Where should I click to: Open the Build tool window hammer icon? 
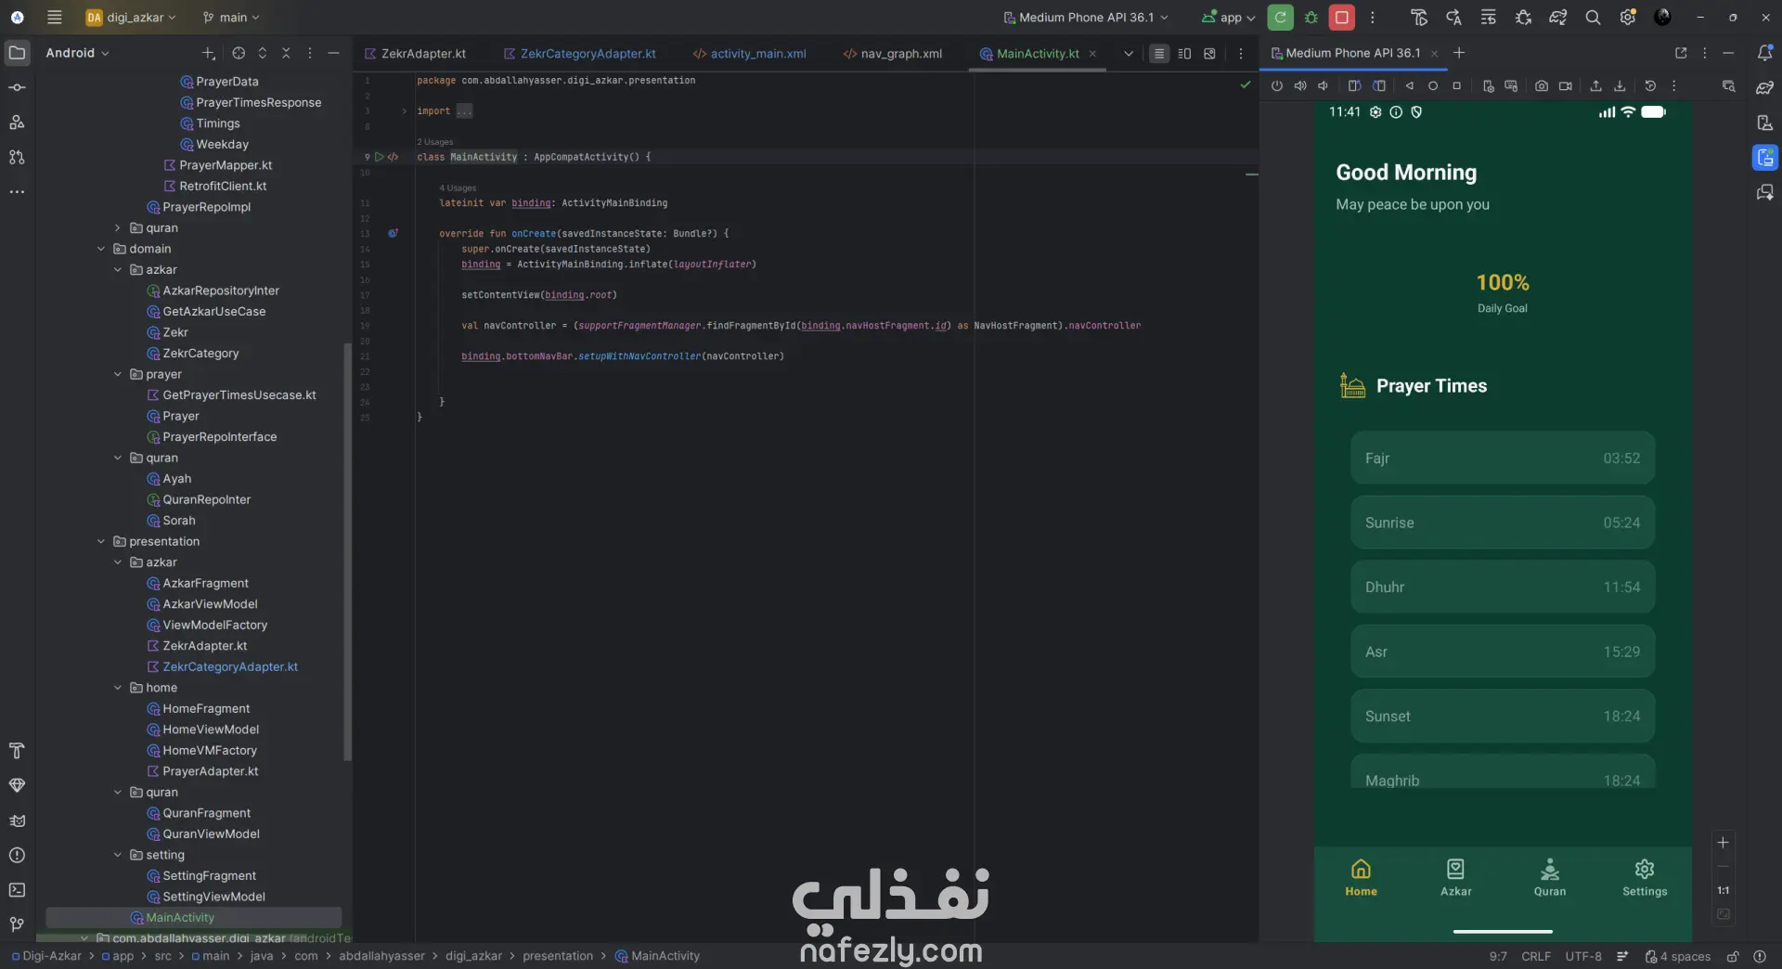coord(17,751)
